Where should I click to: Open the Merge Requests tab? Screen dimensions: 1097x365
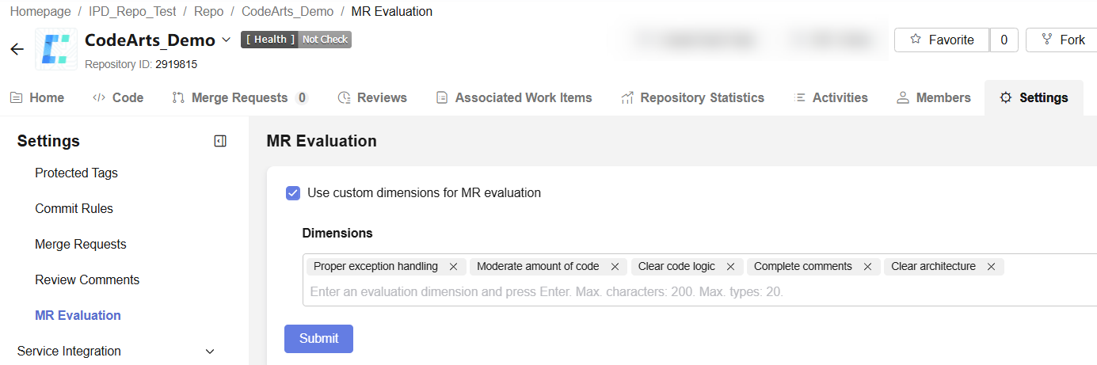(x=240, y=98)
